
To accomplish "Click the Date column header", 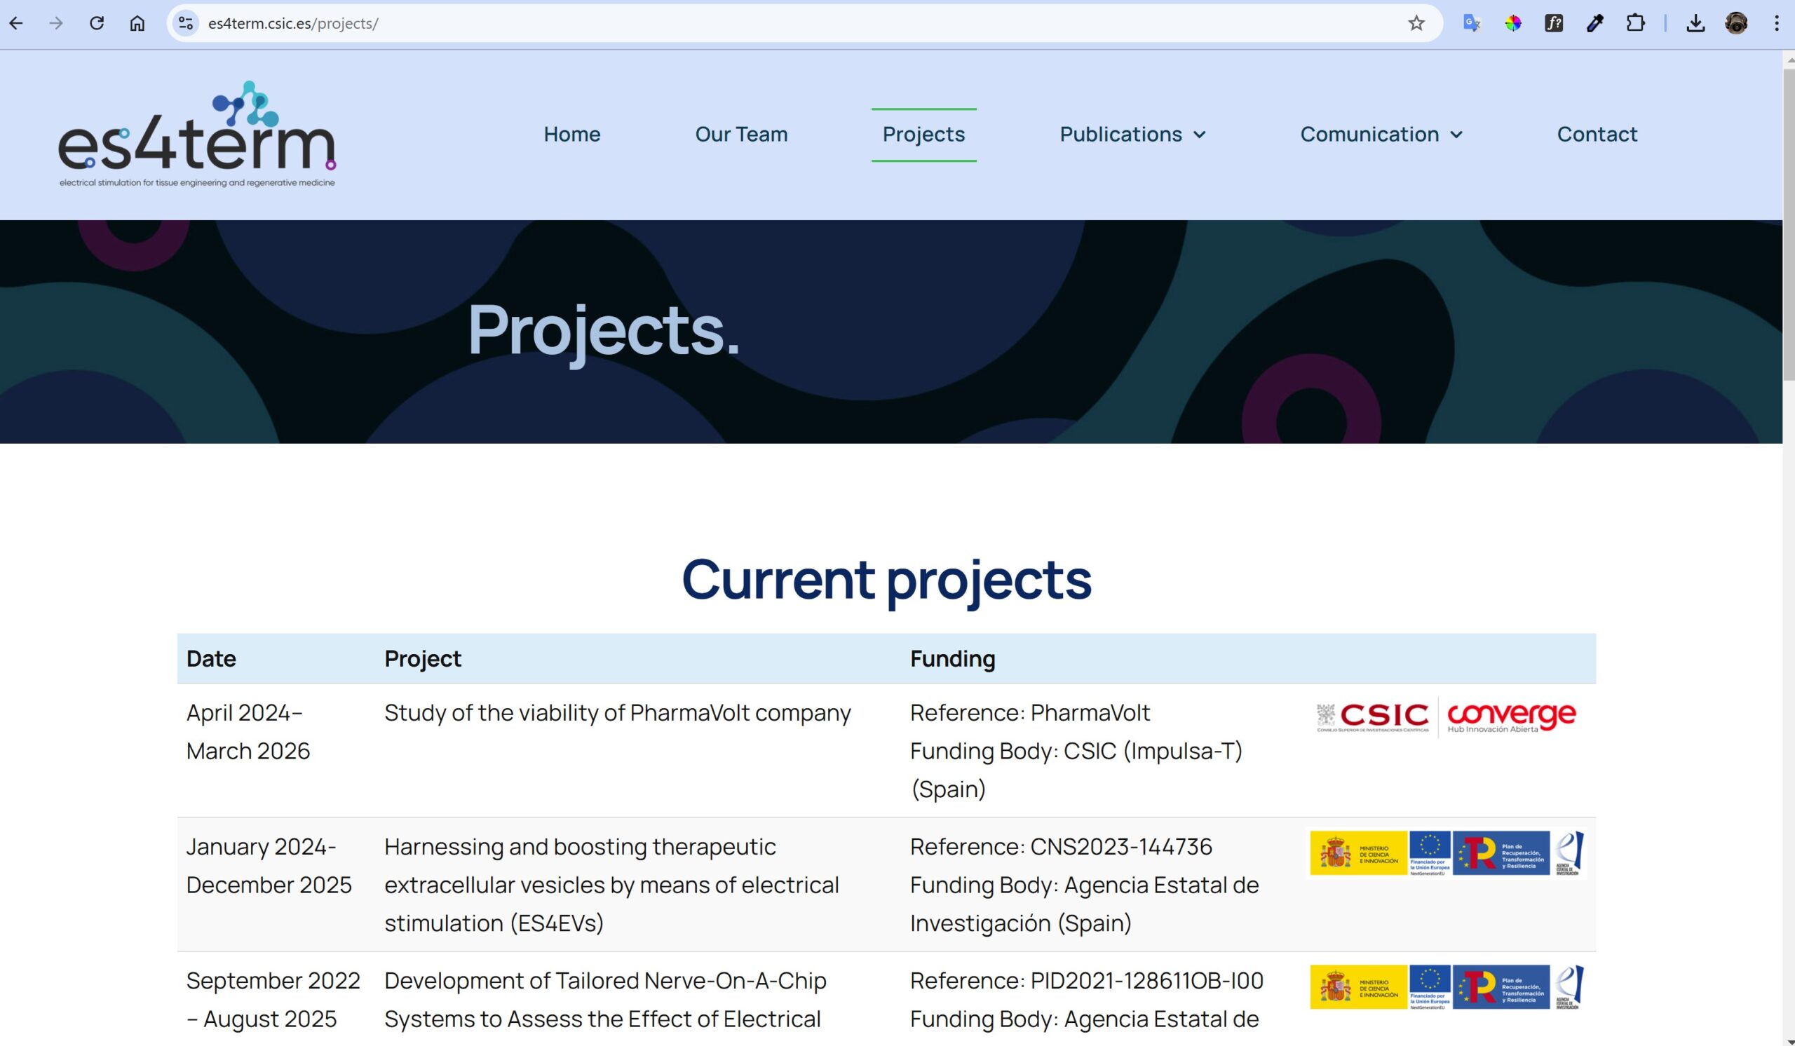I will click(x=211, y=658).
